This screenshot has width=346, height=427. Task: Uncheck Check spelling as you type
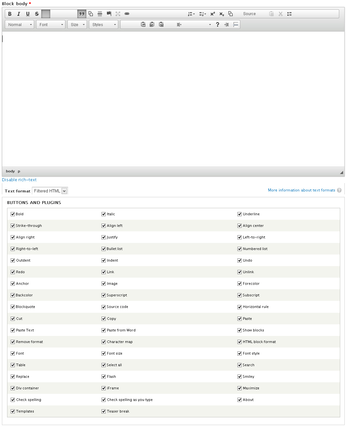click(x=104, y=400)
